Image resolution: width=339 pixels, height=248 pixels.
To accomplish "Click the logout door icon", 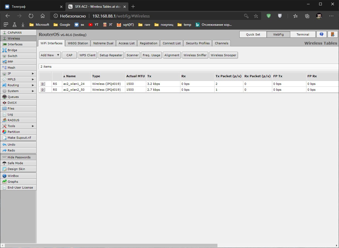I will [332, 34].
